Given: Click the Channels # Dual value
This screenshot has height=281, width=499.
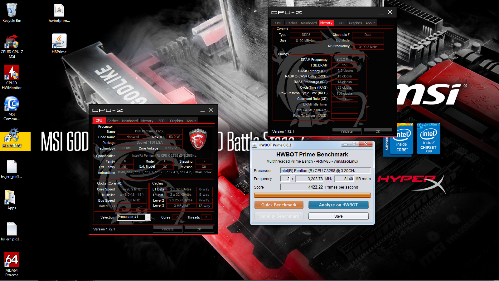Looking at the screenshot, I should [368, 35].
